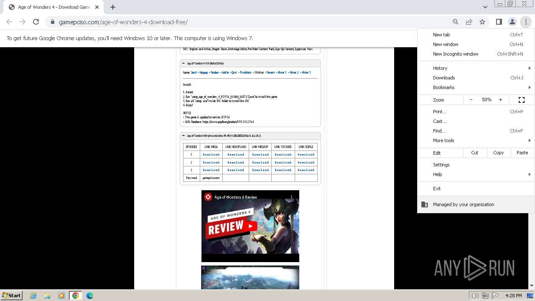Image resolution: width=535 pixels, height=301 pixels.
Task: Click Mirror 1 game link
Action: point(282,72)
